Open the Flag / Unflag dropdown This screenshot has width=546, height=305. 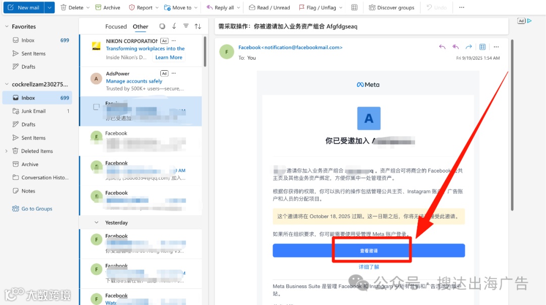pos(341,8)
